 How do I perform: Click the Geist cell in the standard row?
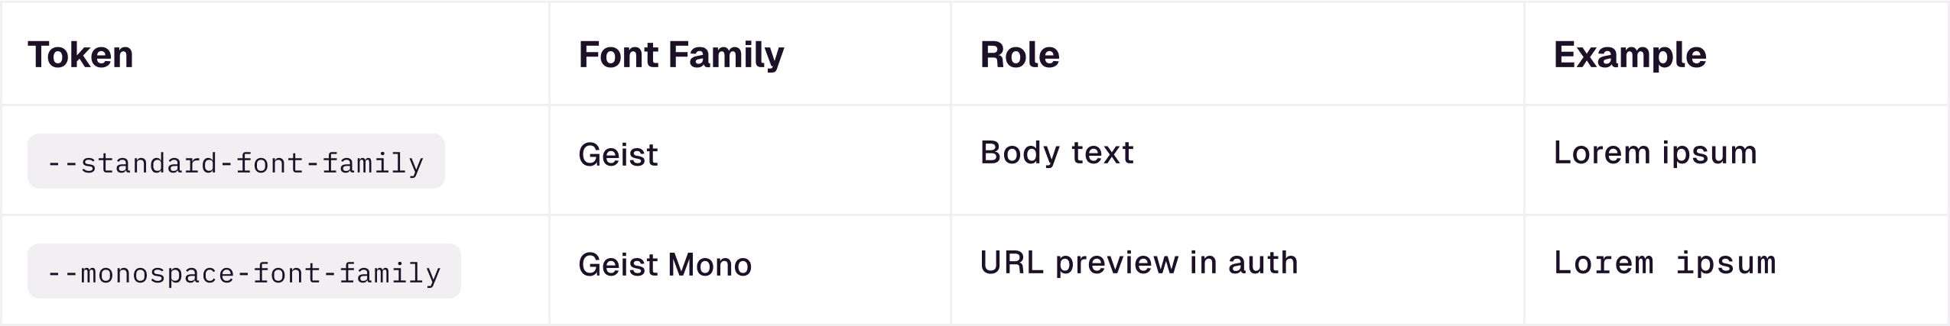tap(618, 155)
